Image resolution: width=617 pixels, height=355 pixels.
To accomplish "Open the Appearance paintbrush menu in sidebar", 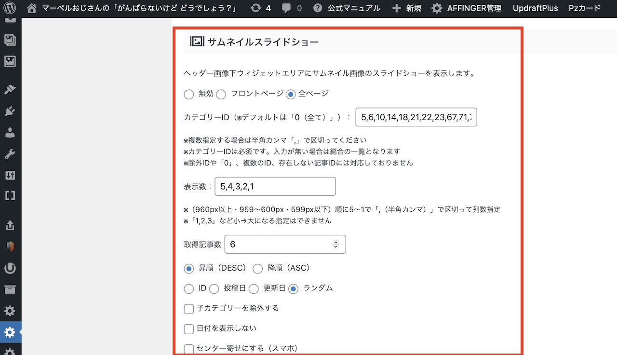I will tap(10, 89).
